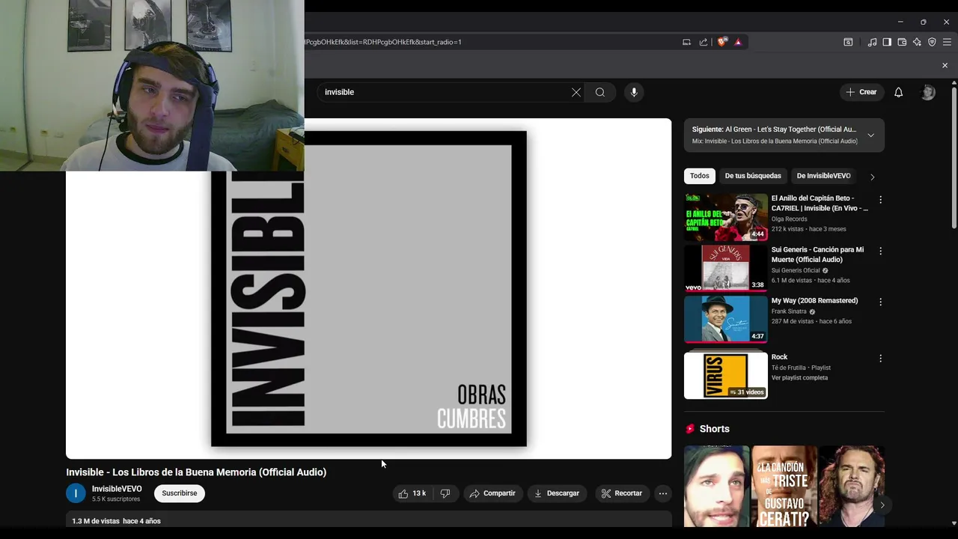Open the tab search icon in toolbar
This screenshot has width=958, height=539.
coord(848,42)
